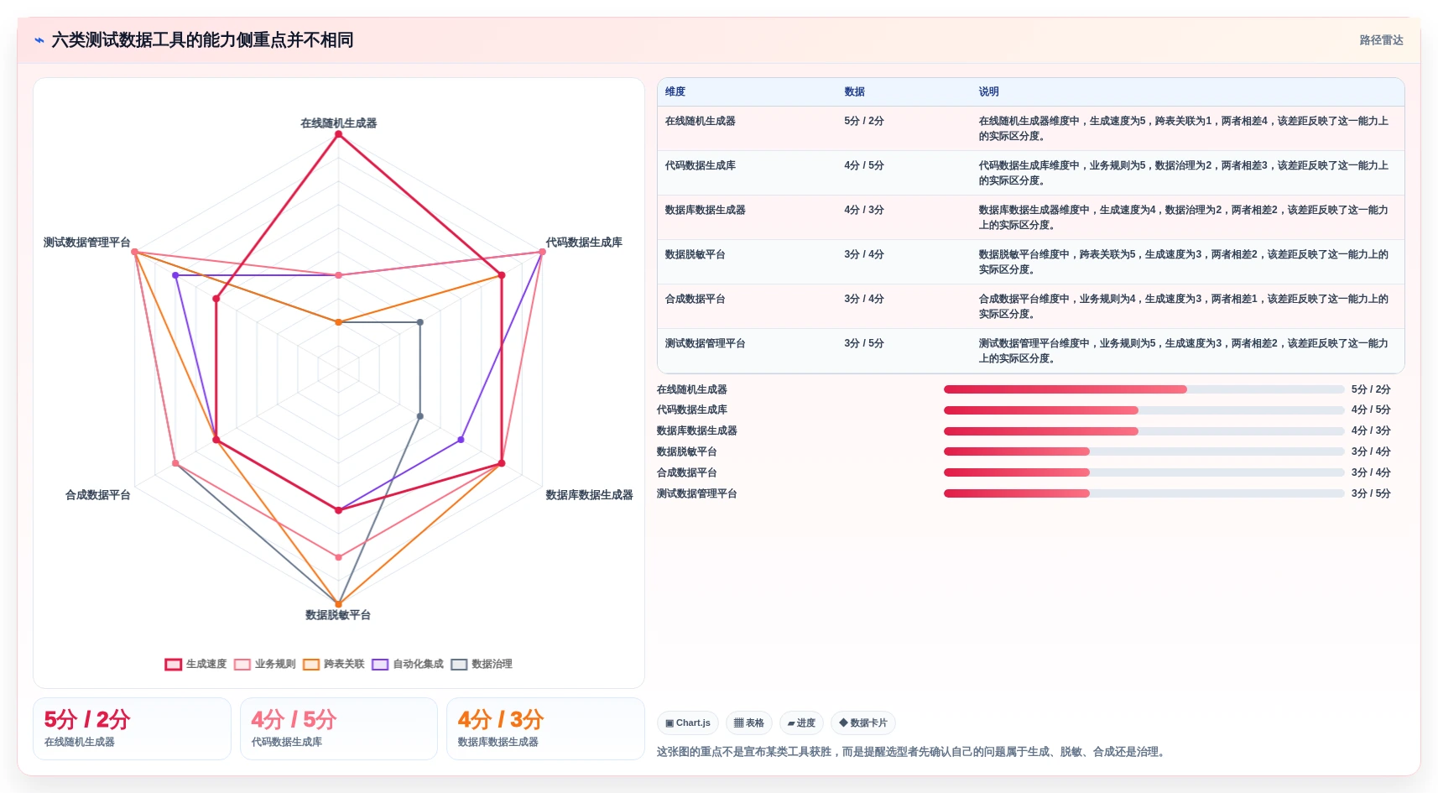Click the 合成数据平台 progress bar
Viewport: 1438px width, 793px height.
coord(1144,472)
